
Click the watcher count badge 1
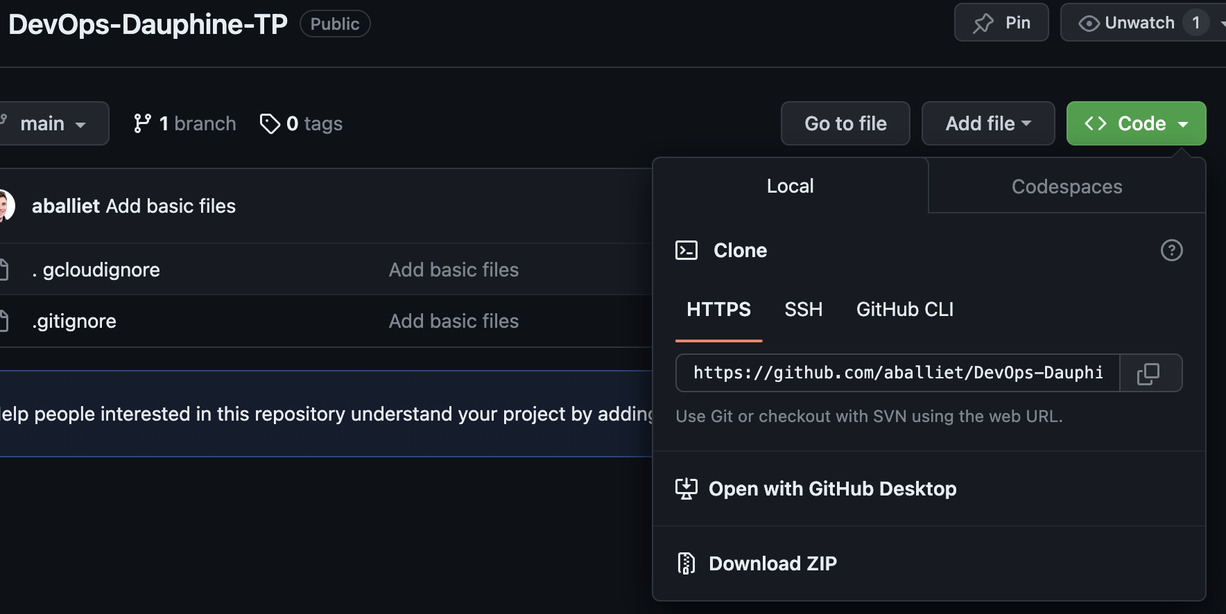tap(1195, 23)
